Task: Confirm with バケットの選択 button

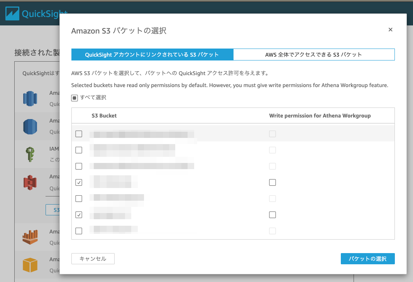Action: (x=368, y=258)
